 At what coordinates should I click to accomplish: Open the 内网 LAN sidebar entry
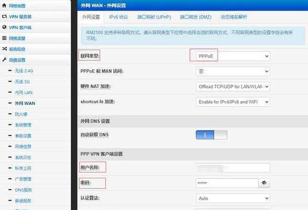click(24, 92)
